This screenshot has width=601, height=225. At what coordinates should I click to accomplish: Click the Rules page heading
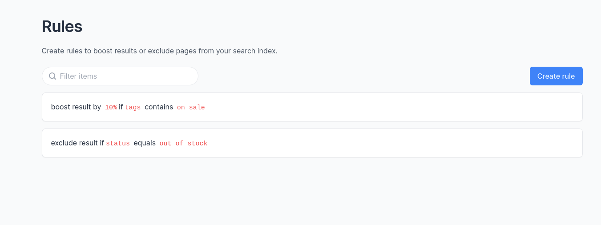[62, 27]
